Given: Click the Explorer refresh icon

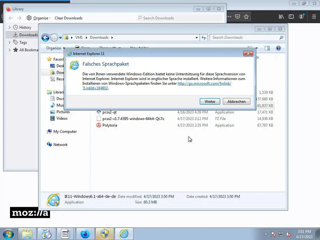Looking at the screenshot, I should point(204,37).
